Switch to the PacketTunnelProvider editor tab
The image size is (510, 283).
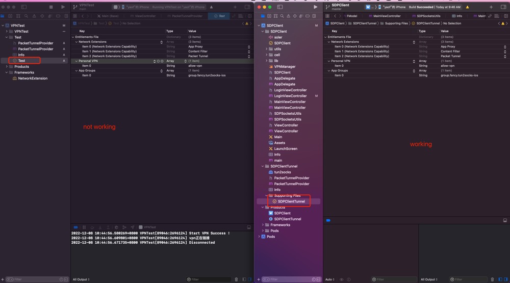[187, 16]
